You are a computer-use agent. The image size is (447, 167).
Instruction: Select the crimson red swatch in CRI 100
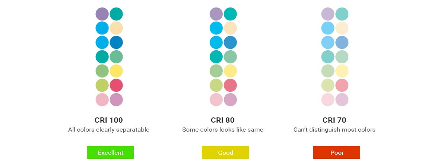116,85
